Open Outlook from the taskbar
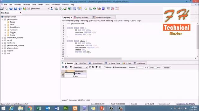The width and height of the screenshot is (199, 111). pyautogui.click(x=48, y=108)
